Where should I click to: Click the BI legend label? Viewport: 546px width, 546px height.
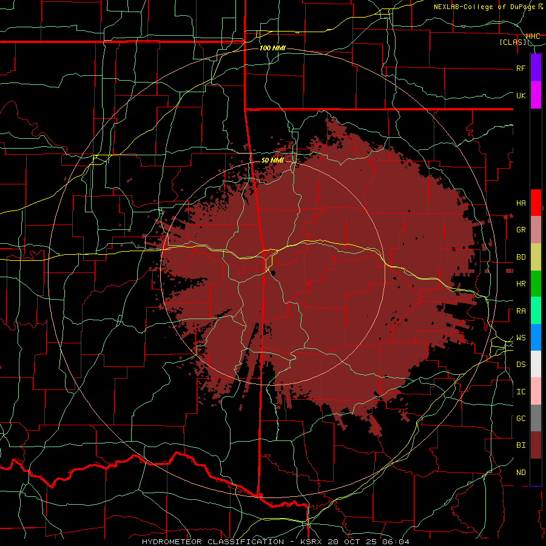click(521, 445)
